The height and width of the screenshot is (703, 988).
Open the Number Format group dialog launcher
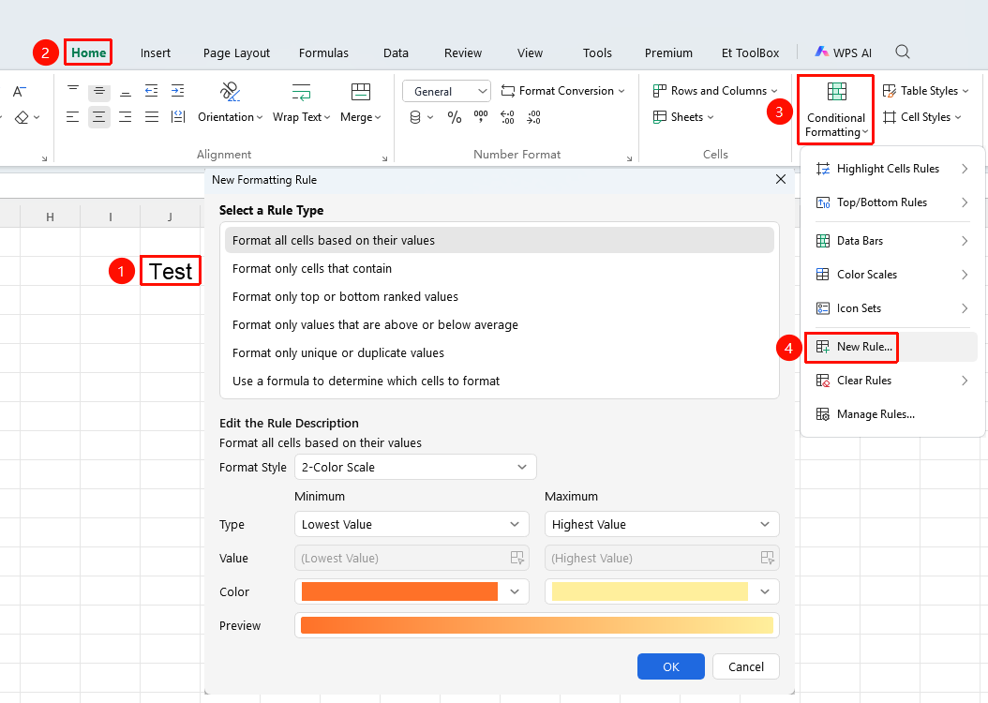629,158
